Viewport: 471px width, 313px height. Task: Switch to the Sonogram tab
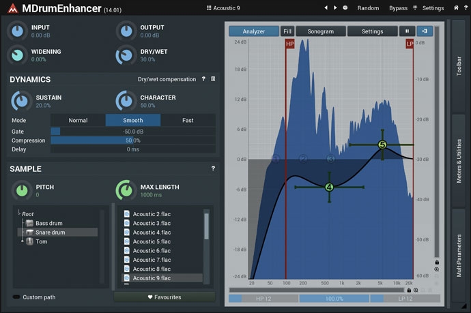tap(321, 31)
